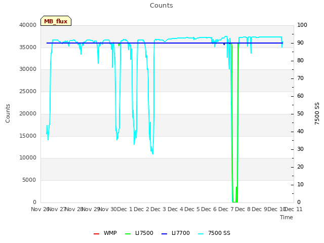Screen dimensions: 324x243
Task: Click the Dec 9 date tick
Action: pos(260,209)
